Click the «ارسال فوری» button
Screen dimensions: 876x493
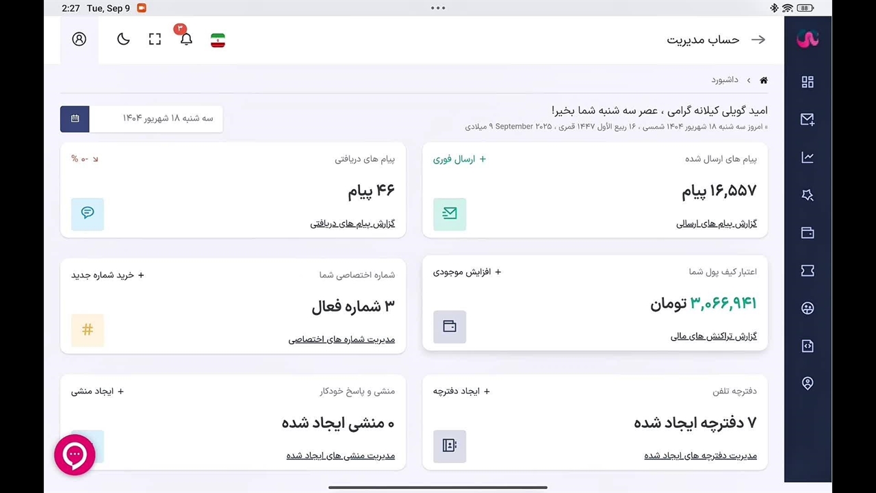[459, 159]
